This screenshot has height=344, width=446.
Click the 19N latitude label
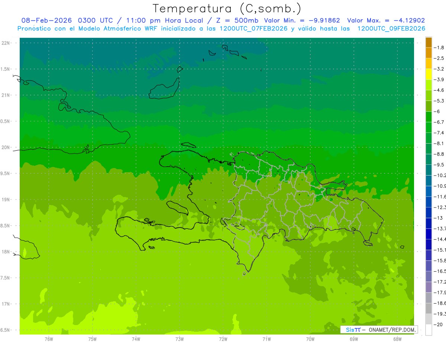click(x=6, y=200)
